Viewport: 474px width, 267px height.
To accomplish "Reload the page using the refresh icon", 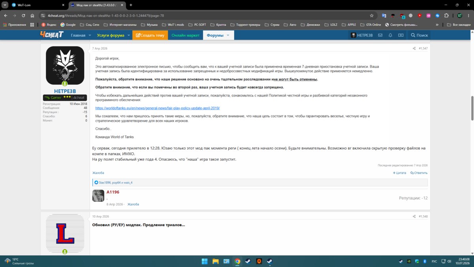I will 23,15.
